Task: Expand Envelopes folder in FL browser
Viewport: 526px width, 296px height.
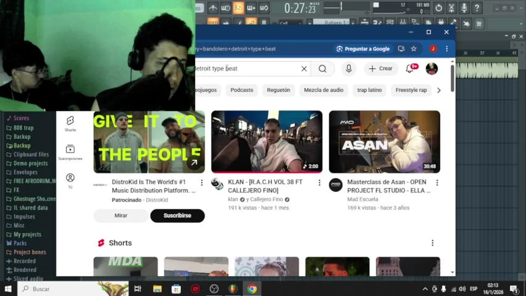Action: pos(21,172)
